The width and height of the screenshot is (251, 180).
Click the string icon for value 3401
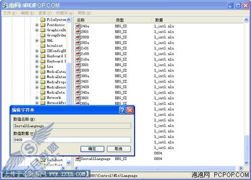pos(78,81)
